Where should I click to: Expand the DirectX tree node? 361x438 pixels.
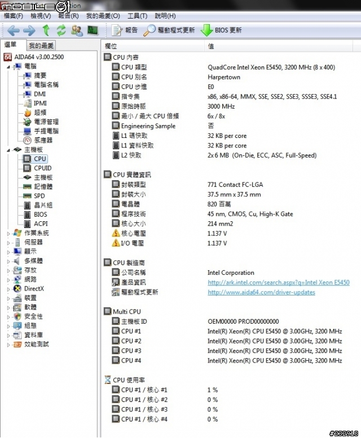pyautogui.click(x=8, y=289)
